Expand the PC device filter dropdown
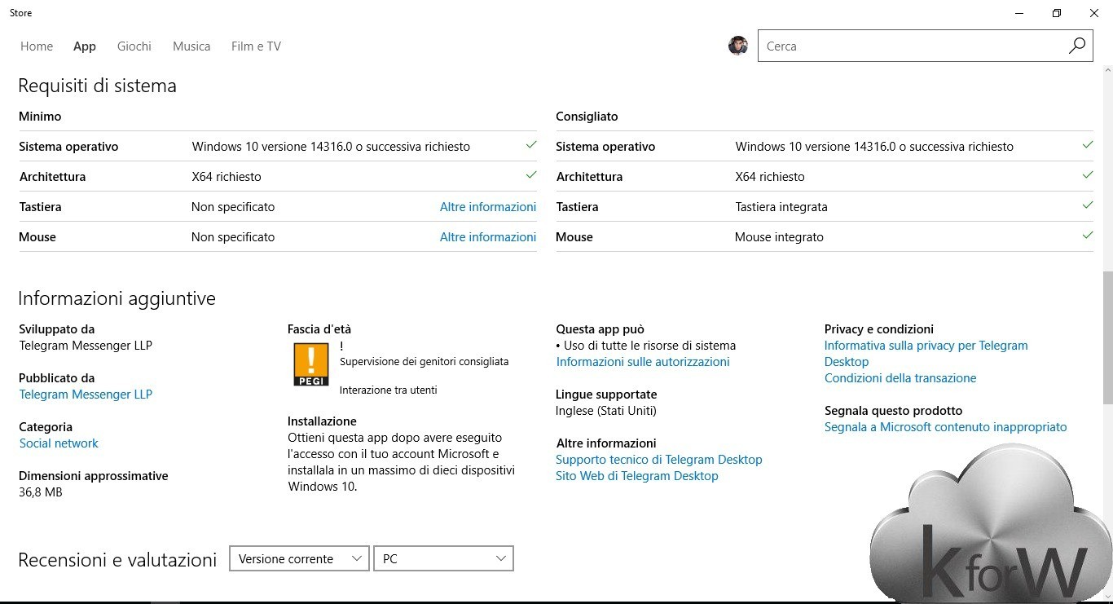Viewport: 1113px width, 604px height. pyautogui.click(x=443, y=558)
